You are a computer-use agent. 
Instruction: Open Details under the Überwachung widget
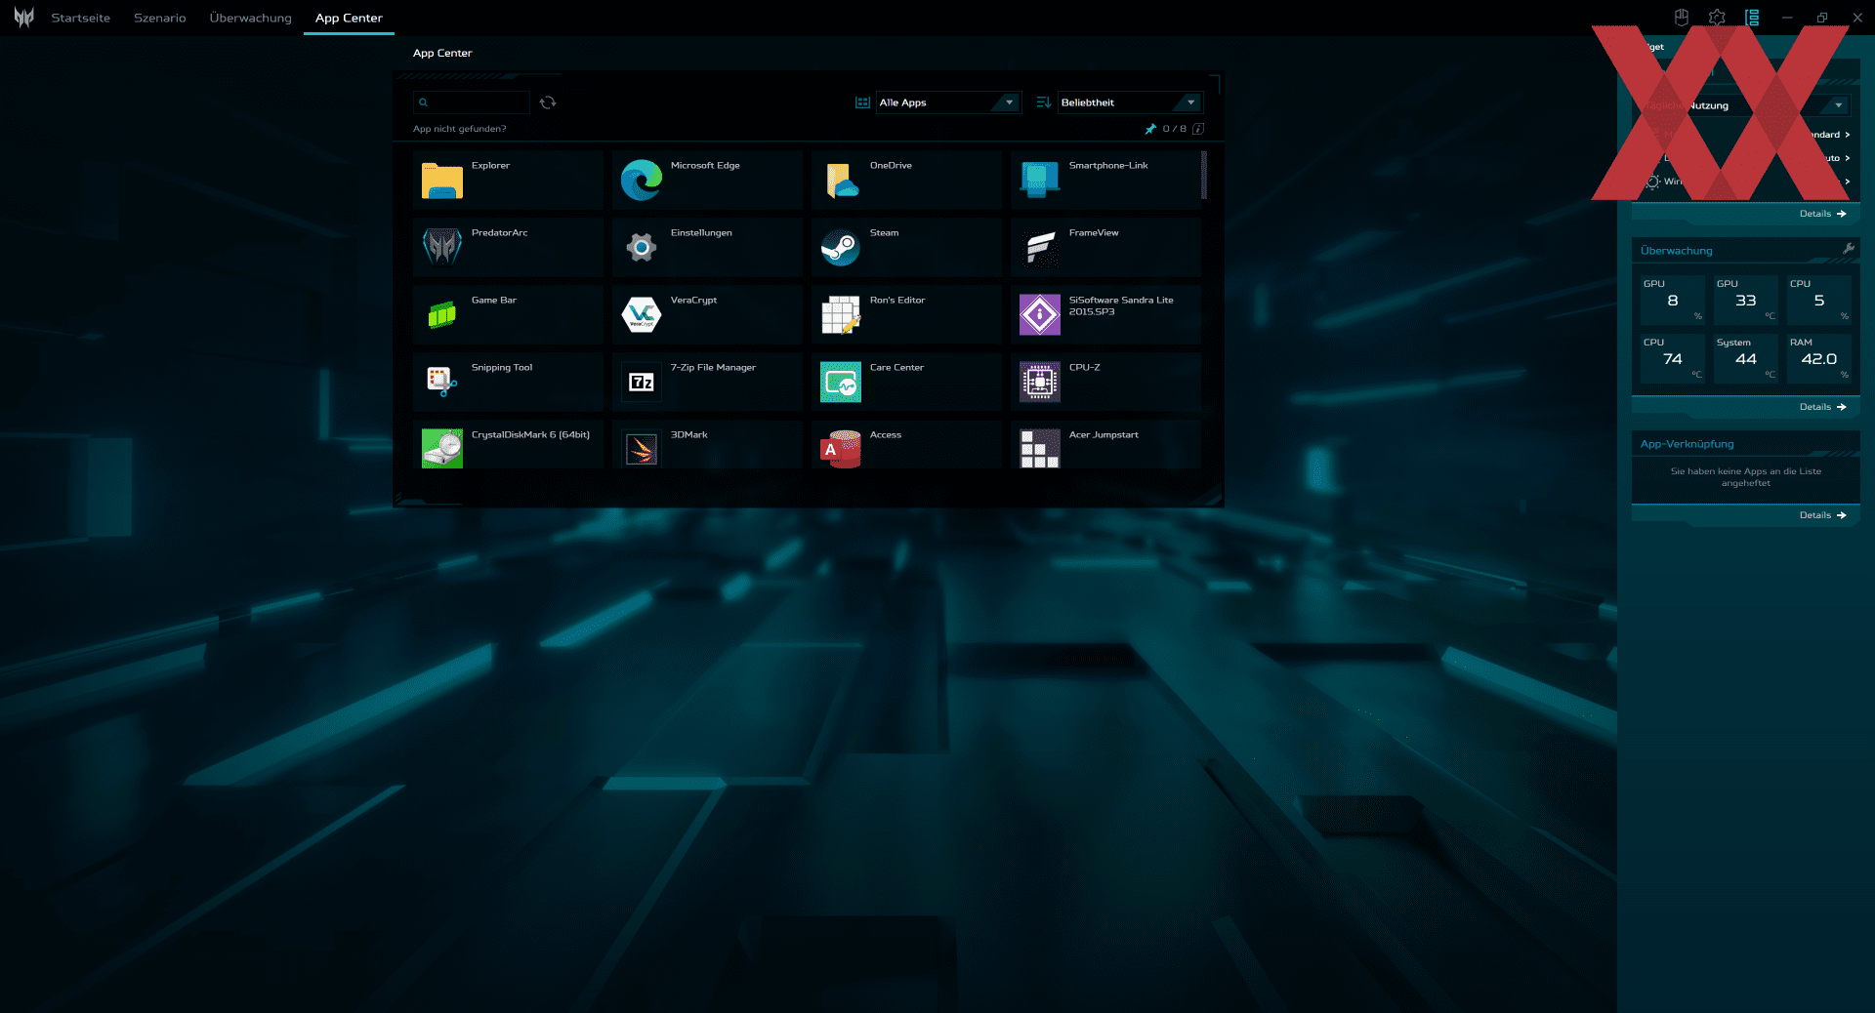[x=1822, y=407]
